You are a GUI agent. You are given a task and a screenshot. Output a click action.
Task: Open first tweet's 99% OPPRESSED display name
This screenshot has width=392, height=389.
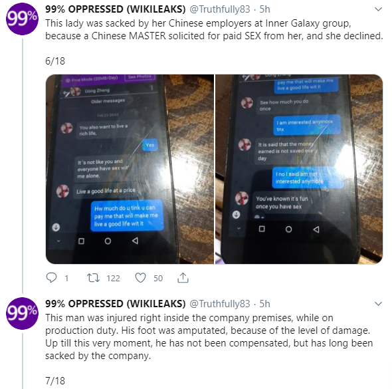point(116,9)
